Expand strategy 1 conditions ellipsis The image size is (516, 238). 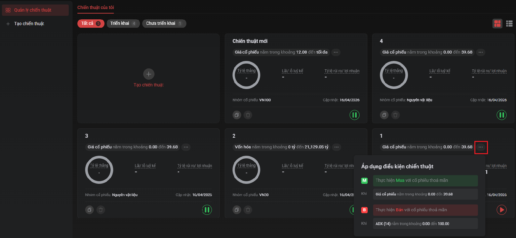[x=481, y=147]
